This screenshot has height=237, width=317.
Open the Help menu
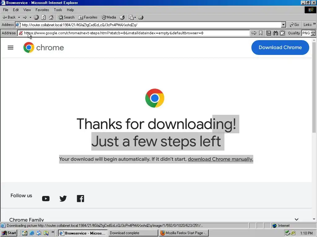pyautogui.click(x=70, y=10)
